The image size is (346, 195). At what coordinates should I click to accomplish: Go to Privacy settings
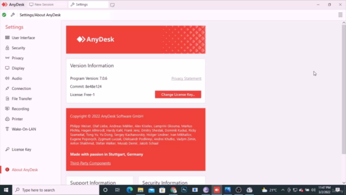click(x=15, y=58)
